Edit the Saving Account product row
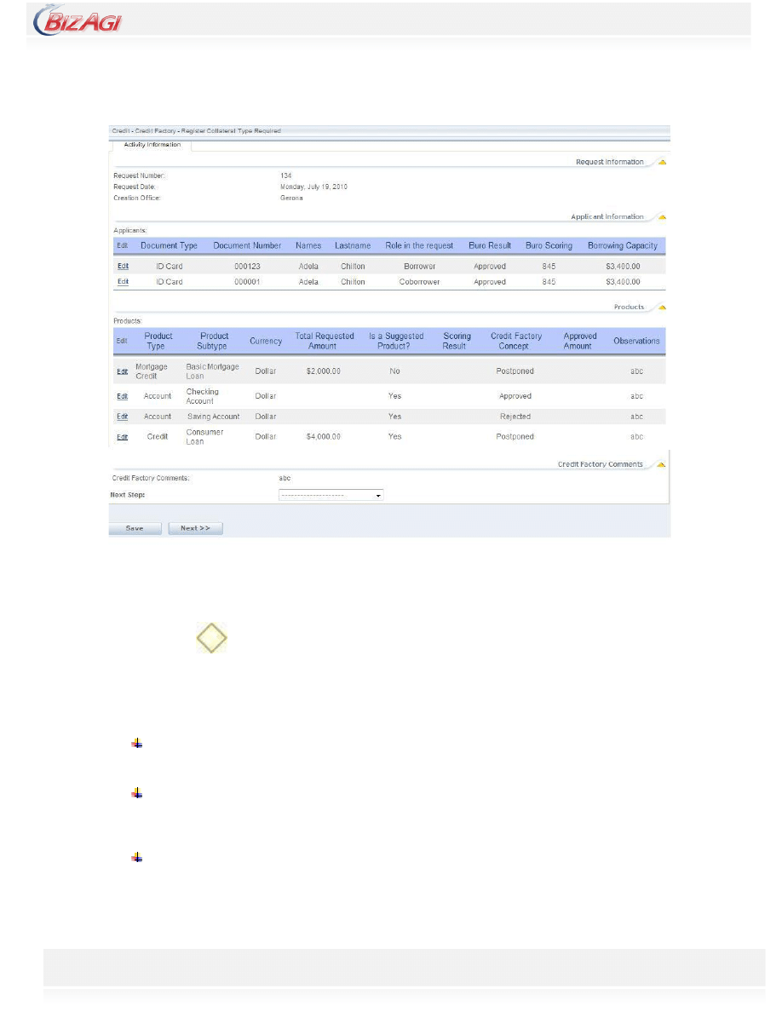 122,417
